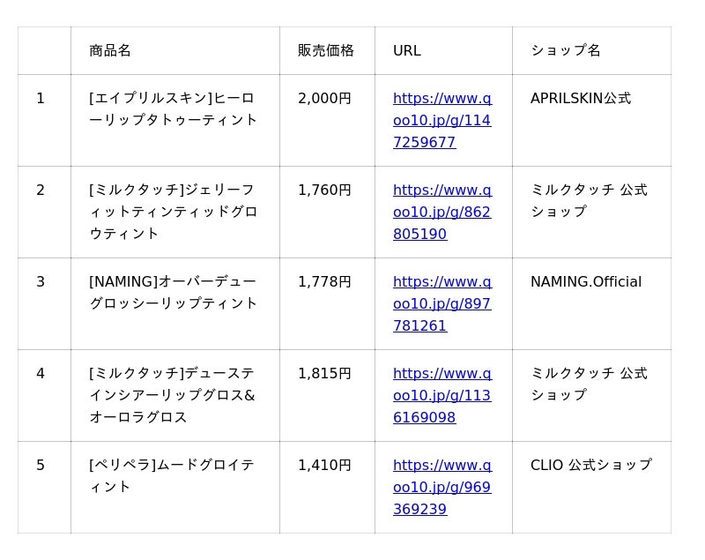Click the NAMING product URL ending 781261
The height and width of the screenshot is (560, 705).
(442, 303)
